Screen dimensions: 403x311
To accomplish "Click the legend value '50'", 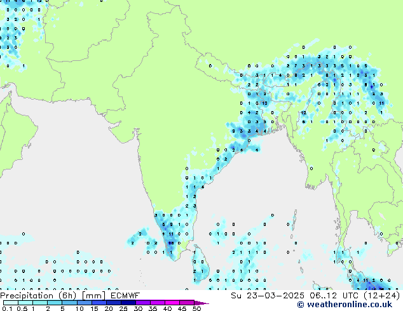I will pyautogui.click(x=197, y=308).
